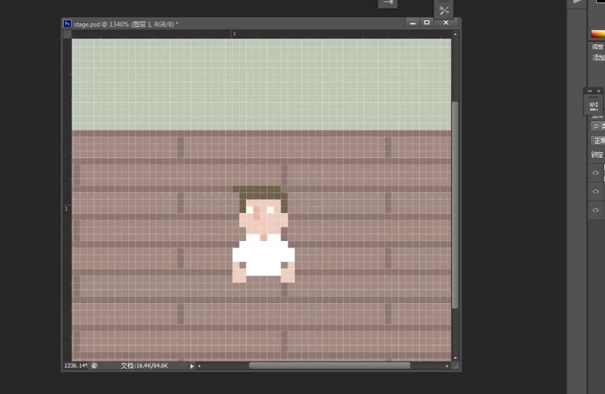Maximize the stage.psd document window
Viewport: 605px width, 394px height.
pyautogui.click(x=427, y=23)
